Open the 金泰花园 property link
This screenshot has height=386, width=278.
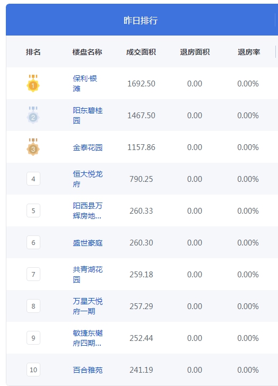pos(88,147)
